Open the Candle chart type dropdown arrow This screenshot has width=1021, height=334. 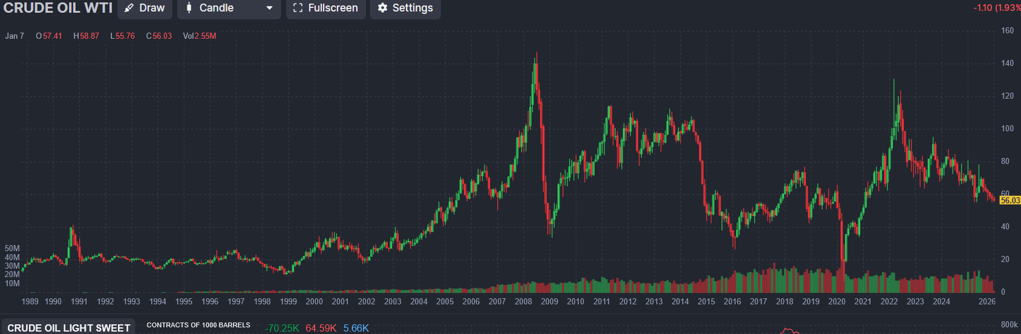pos(269,8)
